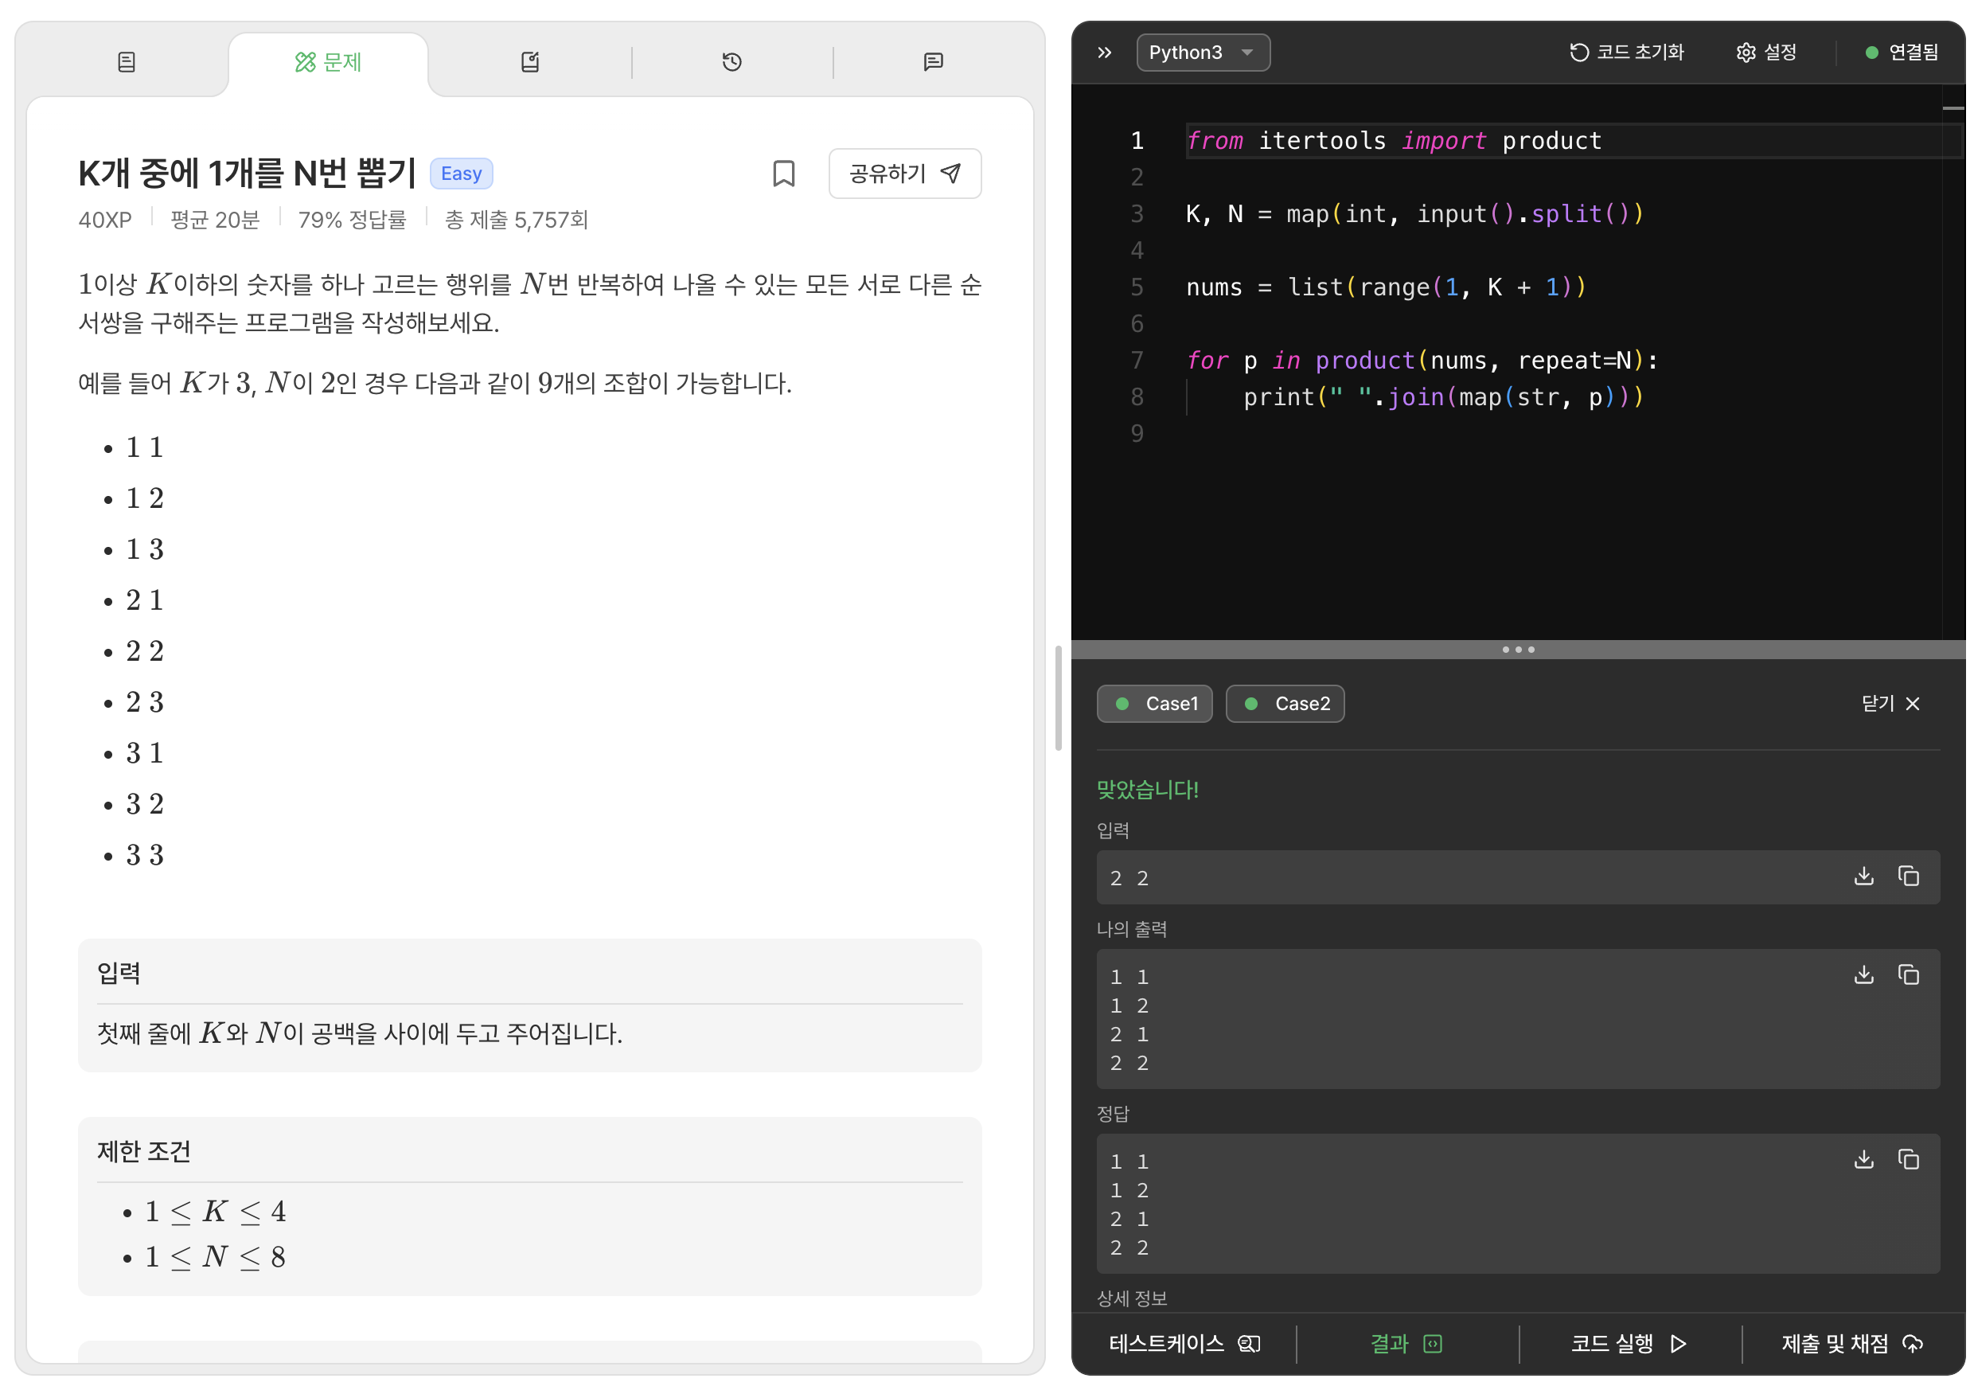Click the editor minimap scrollbar
1974x1390 pixels.
tap(1953, 361)
